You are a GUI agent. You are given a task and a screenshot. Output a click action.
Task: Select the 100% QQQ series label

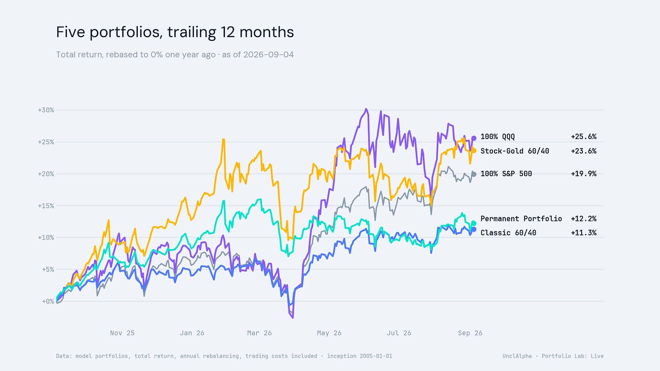coord(498,137)
